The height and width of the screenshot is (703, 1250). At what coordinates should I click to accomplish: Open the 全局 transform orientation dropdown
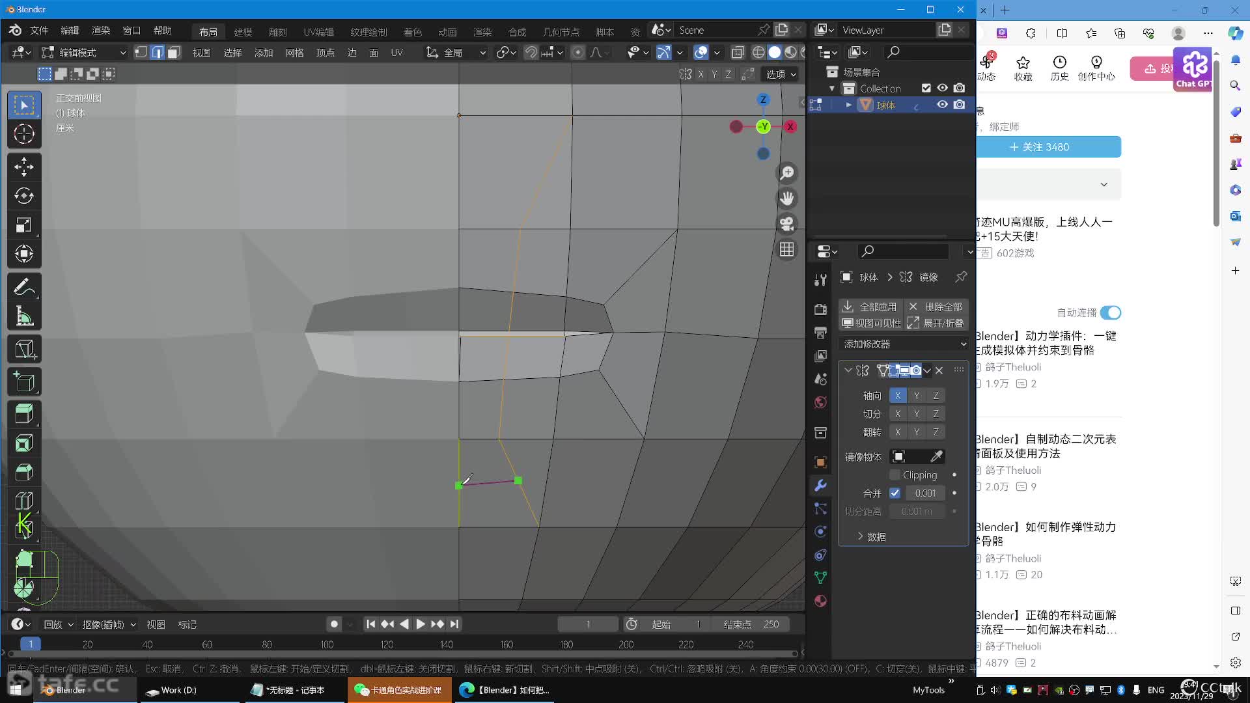[x=456, y=52]
